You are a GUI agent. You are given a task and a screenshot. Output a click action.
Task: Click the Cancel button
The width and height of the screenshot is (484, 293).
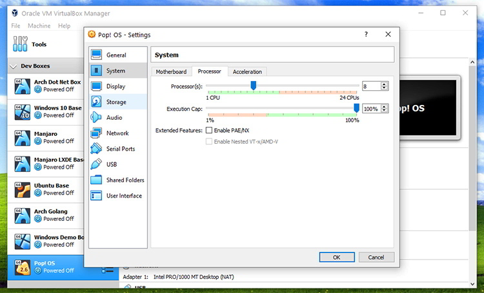pyautogui.click(x=376, y=258)
